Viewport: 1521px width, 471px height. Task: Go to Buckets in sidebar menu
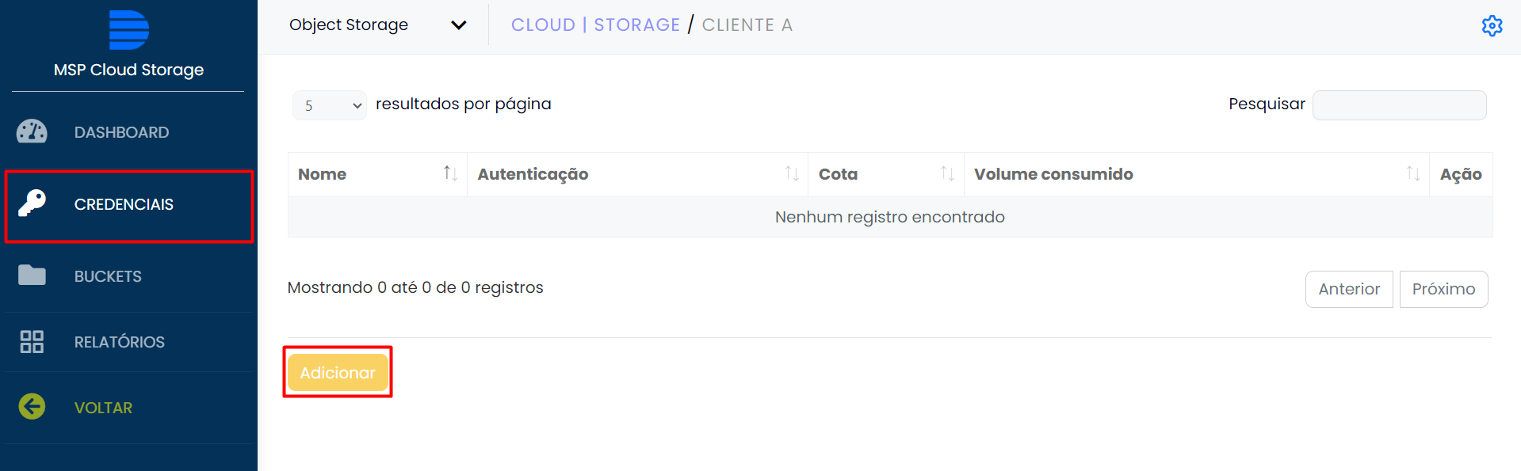108,276
